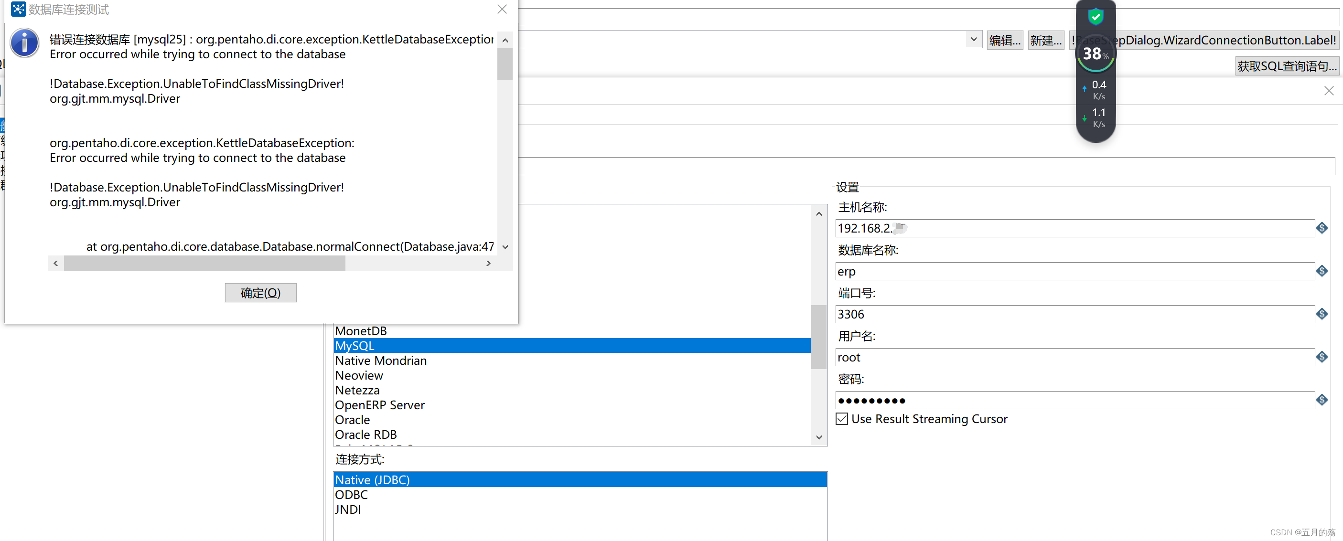Click 确定(O) to dismiss the error dialog
The width and height of the screenshot is (1343, 541).
click(x=260, y=292)
